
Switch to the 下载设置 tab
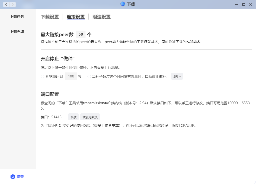coord(50,17)
